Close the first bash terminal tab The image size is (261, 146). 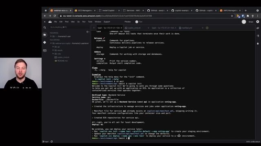pos(122,28)
